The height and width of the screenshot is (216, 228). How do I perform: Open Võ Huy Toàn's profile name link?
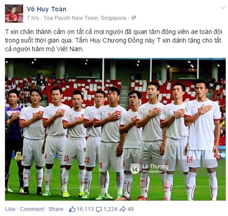point(47,9)
